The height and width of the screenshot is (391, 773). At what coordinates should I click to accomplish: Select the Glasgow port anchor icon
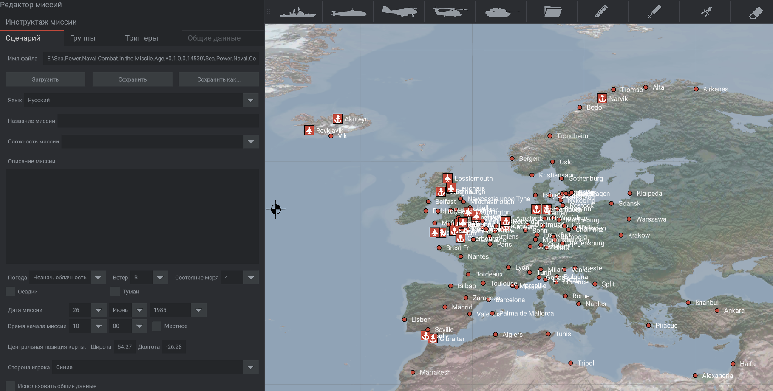441,191
